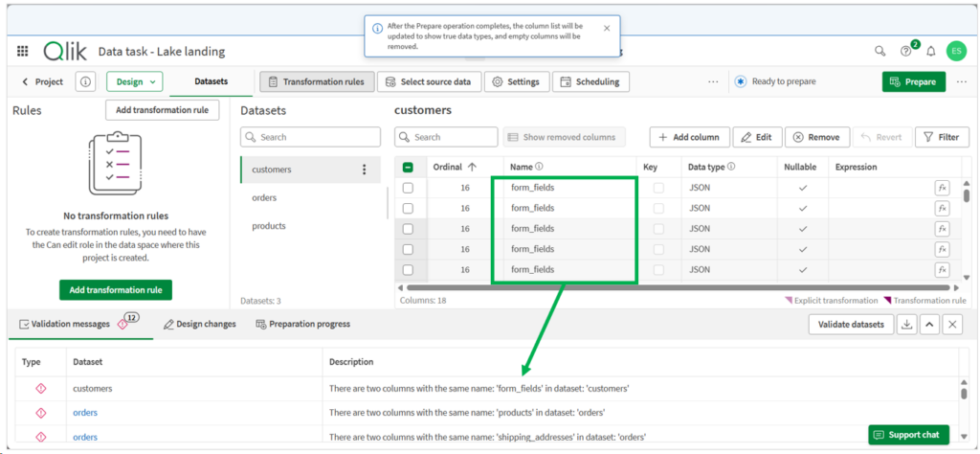The height and width of the screenshot is (454, 980).
Task: Click the table scroll-left arrow
Action: [x=399, y=287]
